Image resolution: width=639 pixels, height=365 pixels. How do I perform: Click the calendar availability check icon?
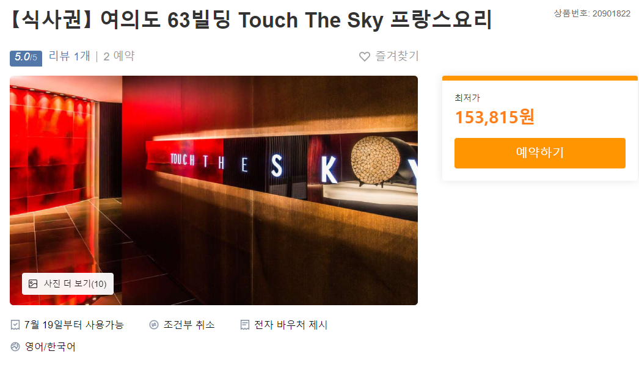pyautogui.click(x=15, y=325)
